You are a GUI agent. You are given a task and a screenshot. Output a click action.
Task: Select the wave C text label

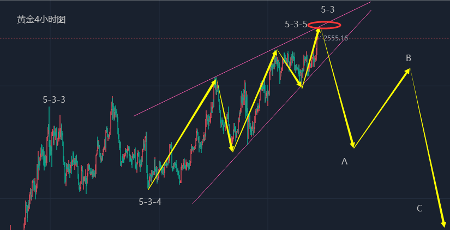pyautogui.click(x=419, y=209)
